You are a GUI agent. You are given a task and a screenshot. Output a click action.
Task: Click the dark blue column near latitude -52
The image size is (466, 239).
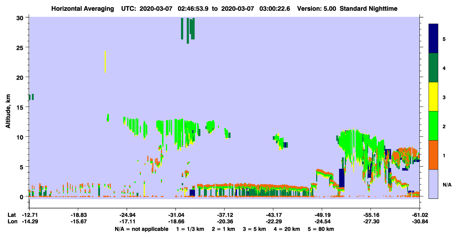pos(342,178)
